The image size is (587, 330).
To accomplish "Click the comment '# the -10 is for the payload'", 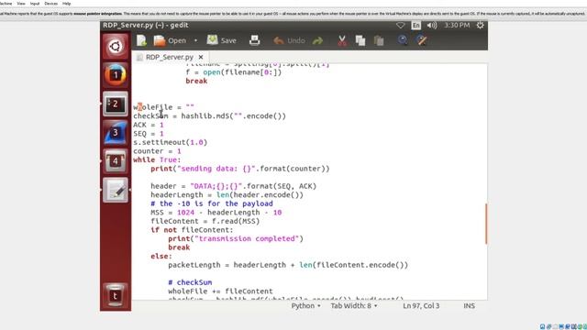I will click(x=212, y=203).
